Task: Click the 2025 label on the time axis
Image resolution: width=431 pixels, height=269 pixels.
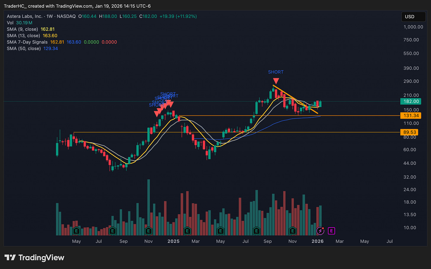Action: point(173,241)
